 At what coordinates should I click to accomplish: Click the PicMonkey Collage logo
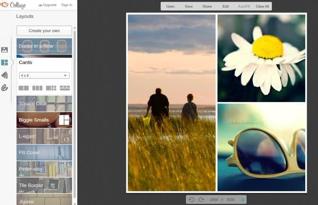click(13, 5)
